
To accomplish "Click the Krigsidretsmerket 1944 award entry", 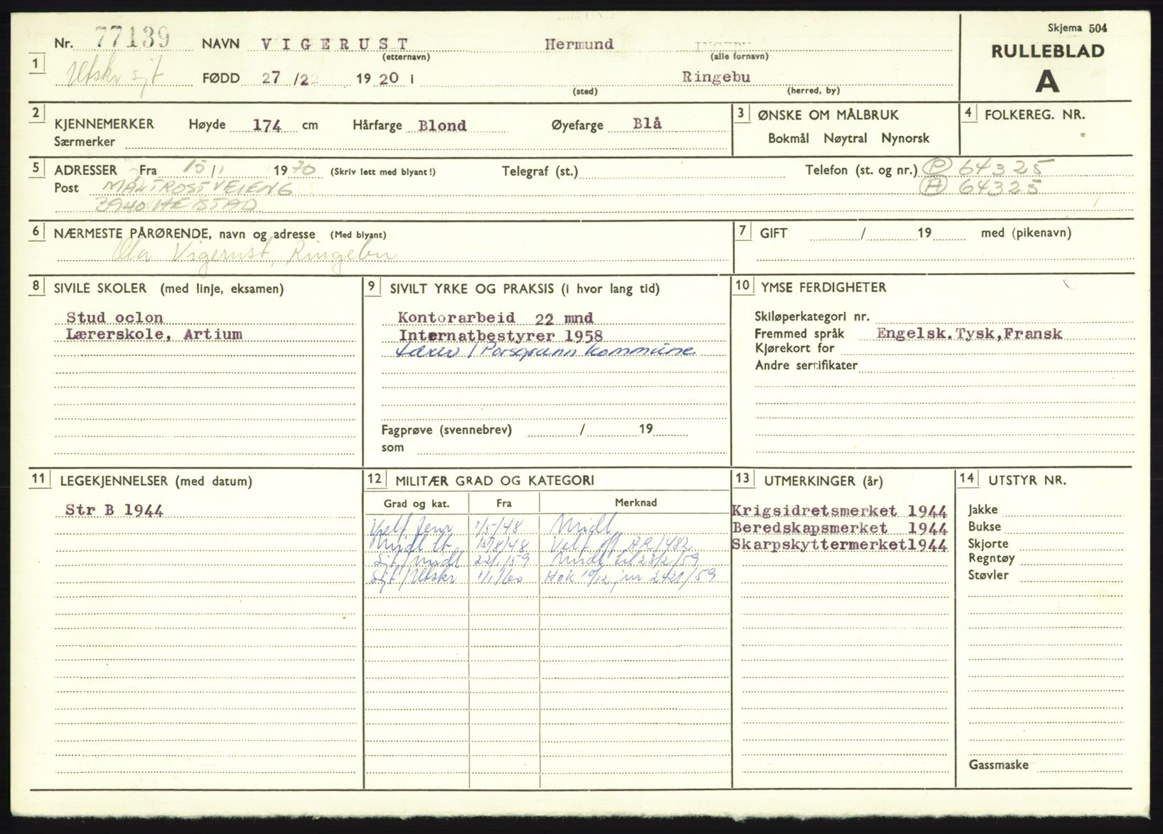I will click(x=839, y=510).
